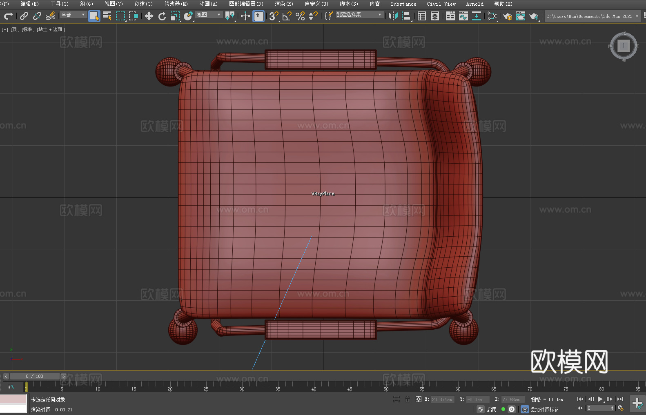Open Curve Editor icon

point(463,16)
